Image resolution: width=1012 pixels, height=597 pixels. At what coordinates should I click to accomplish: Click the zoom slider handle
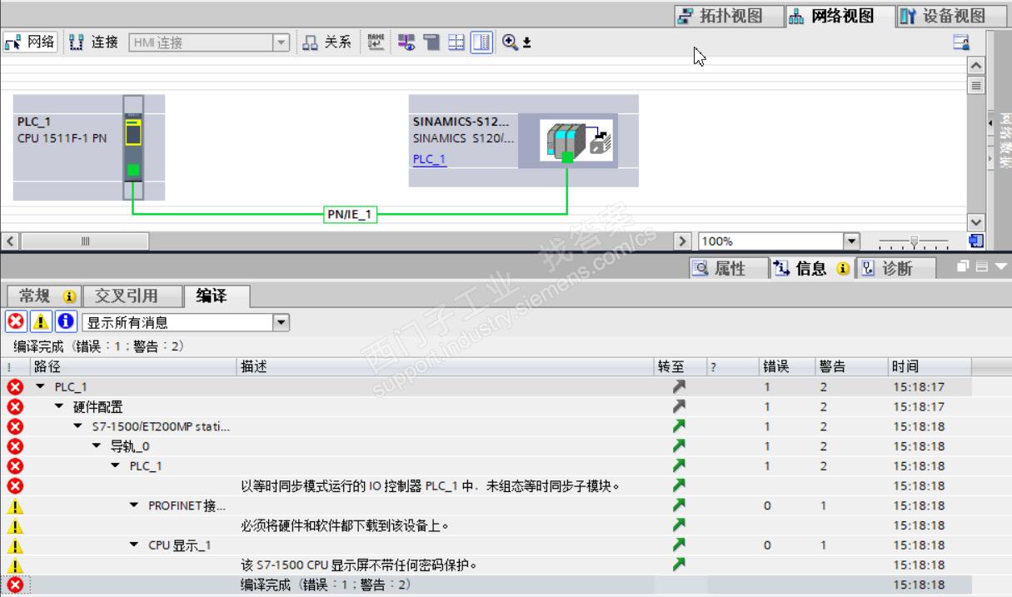[915, 242]
